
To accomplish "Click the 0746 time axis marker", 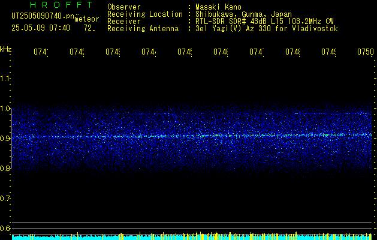I will [221, 52].
